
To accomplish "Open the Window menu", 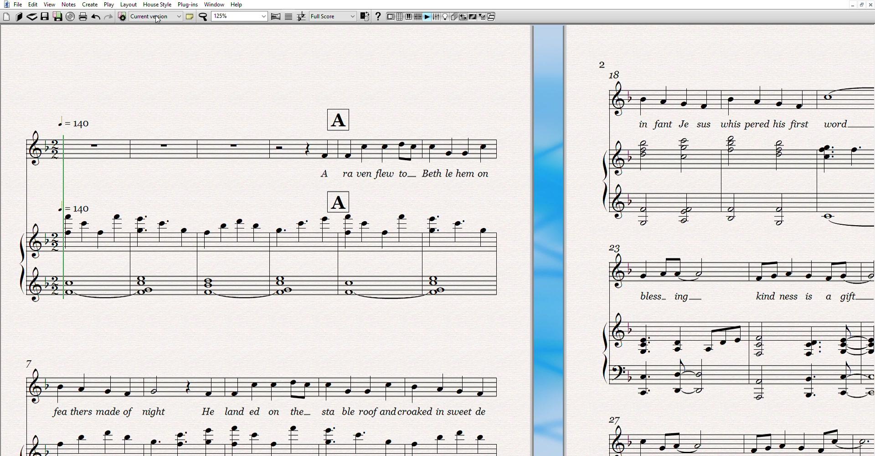I will coord(214,5).
